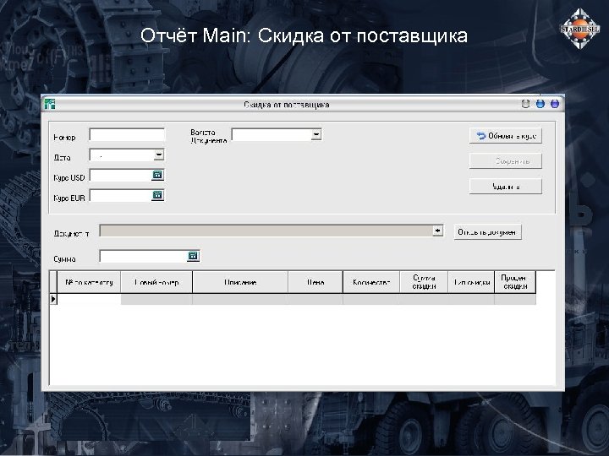Click the Описание column header
The image size is (609, 456).
coord(240,282)
